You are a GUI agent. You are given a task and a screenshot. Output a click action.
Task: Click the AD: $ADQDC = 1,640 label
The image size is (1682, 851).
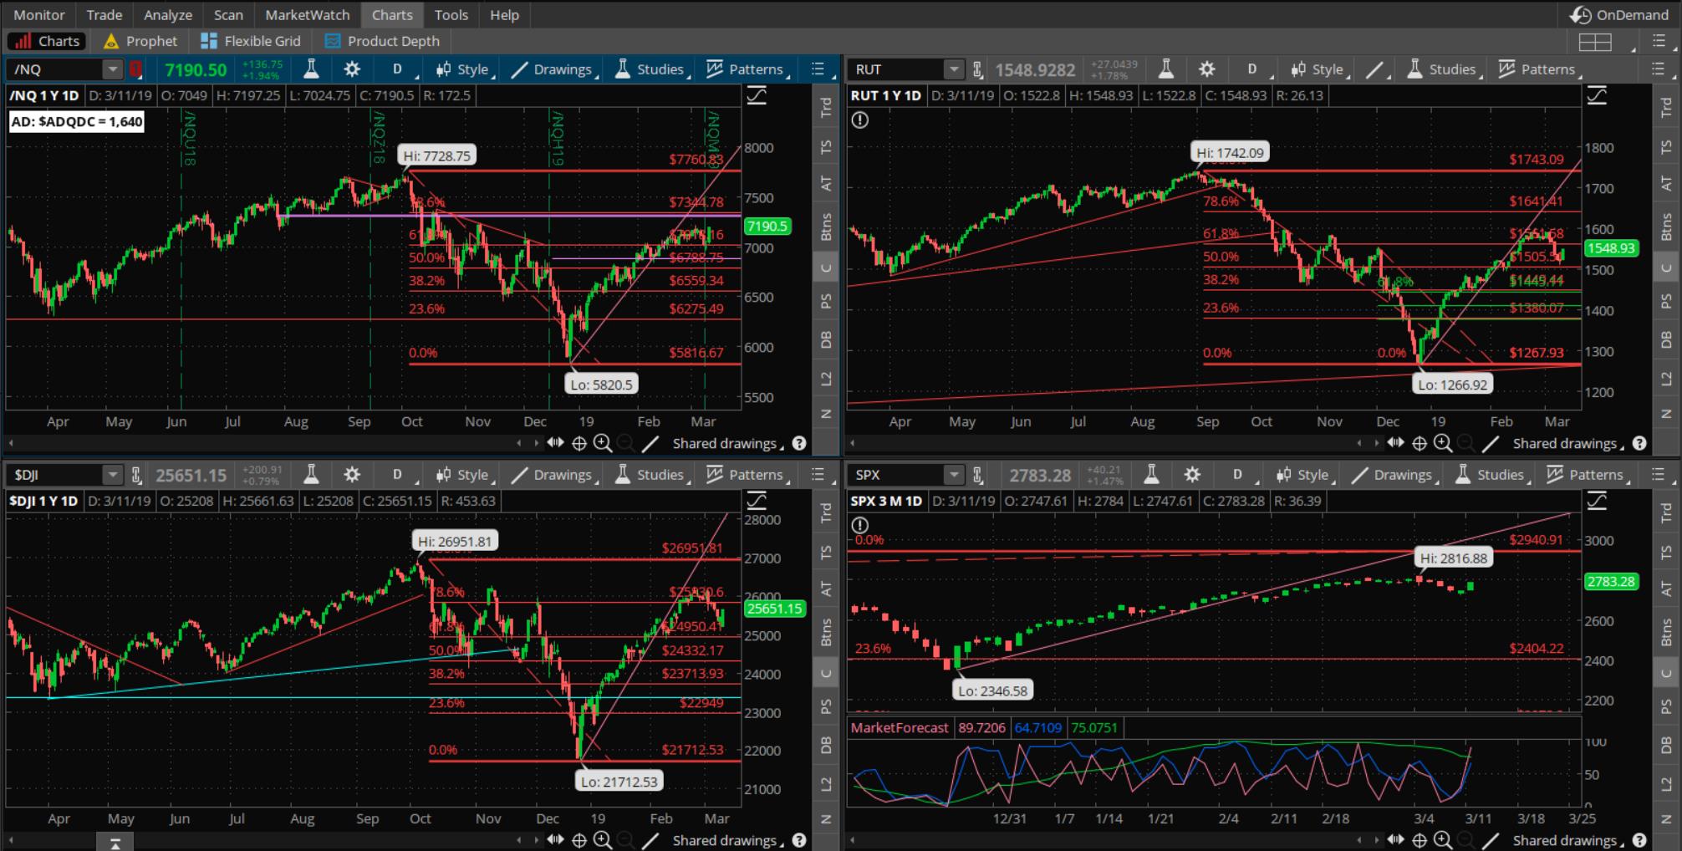click(x=77, y=122)
